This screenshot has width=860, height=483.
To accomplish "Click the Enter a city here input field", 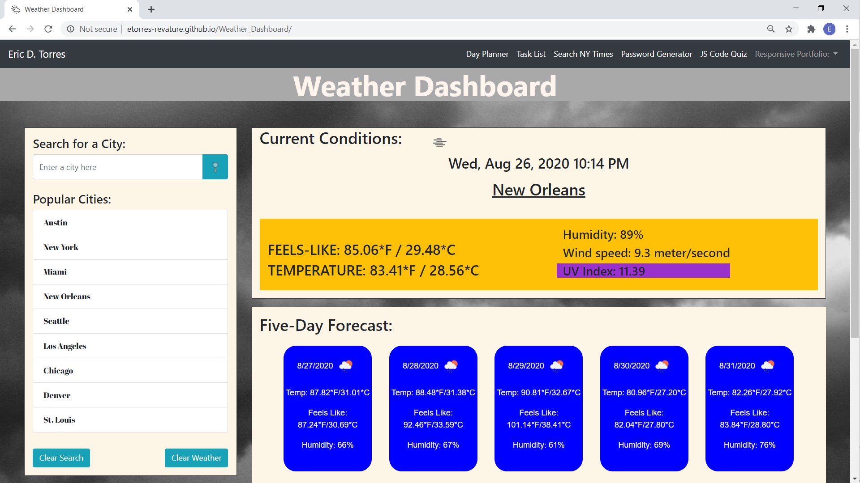I will [117, 167].
